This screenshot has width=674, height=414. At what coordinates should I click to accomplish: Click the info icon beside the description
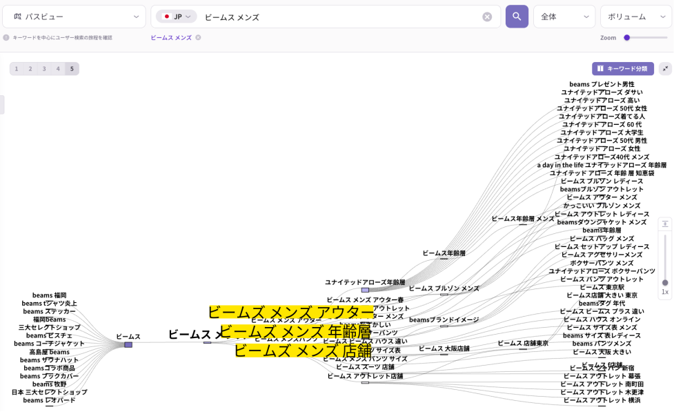point(6,37)
